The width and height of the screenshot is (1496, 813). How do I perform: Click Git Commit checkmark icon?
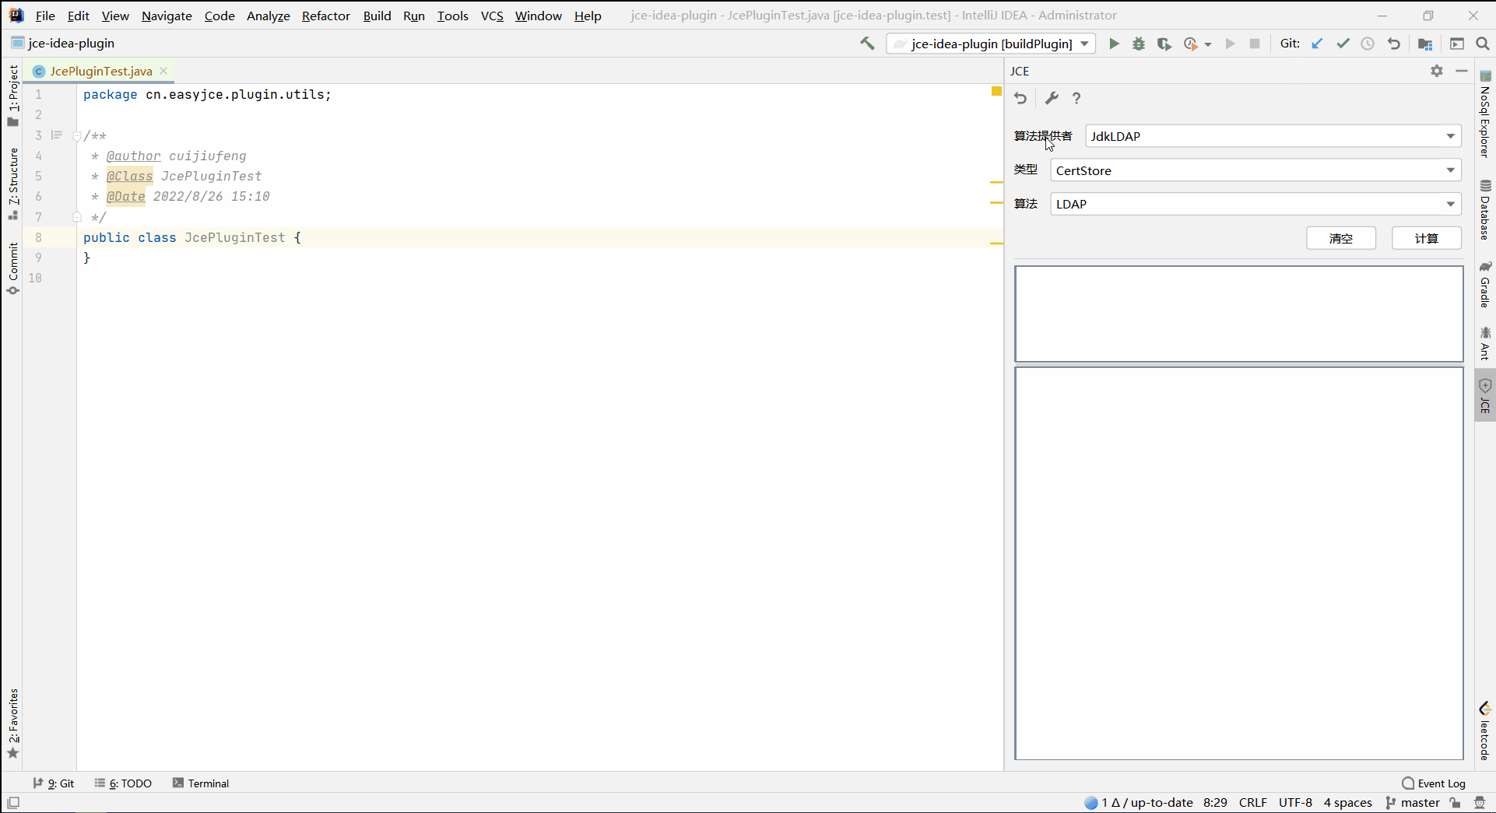(1343, 44)
